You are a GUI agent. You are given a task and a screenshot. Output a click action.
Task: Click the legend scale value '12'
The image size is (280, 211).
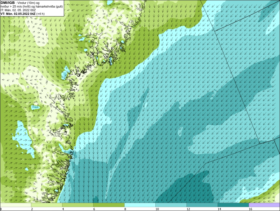[x=188, y=209]
